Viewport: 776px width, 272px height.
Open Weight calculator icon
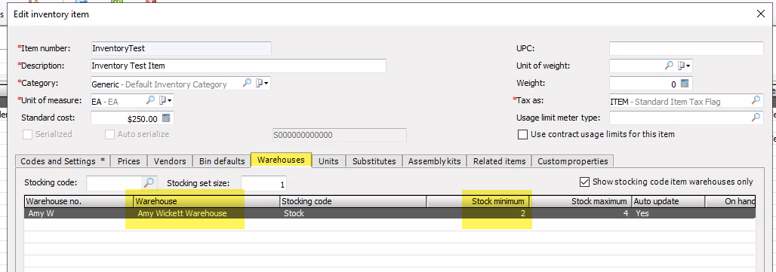point(685,84)
